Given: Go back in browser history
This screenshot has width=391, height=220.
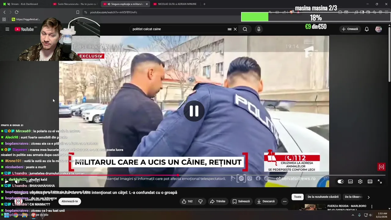Looking at the screenshot, I should [4, 12].
